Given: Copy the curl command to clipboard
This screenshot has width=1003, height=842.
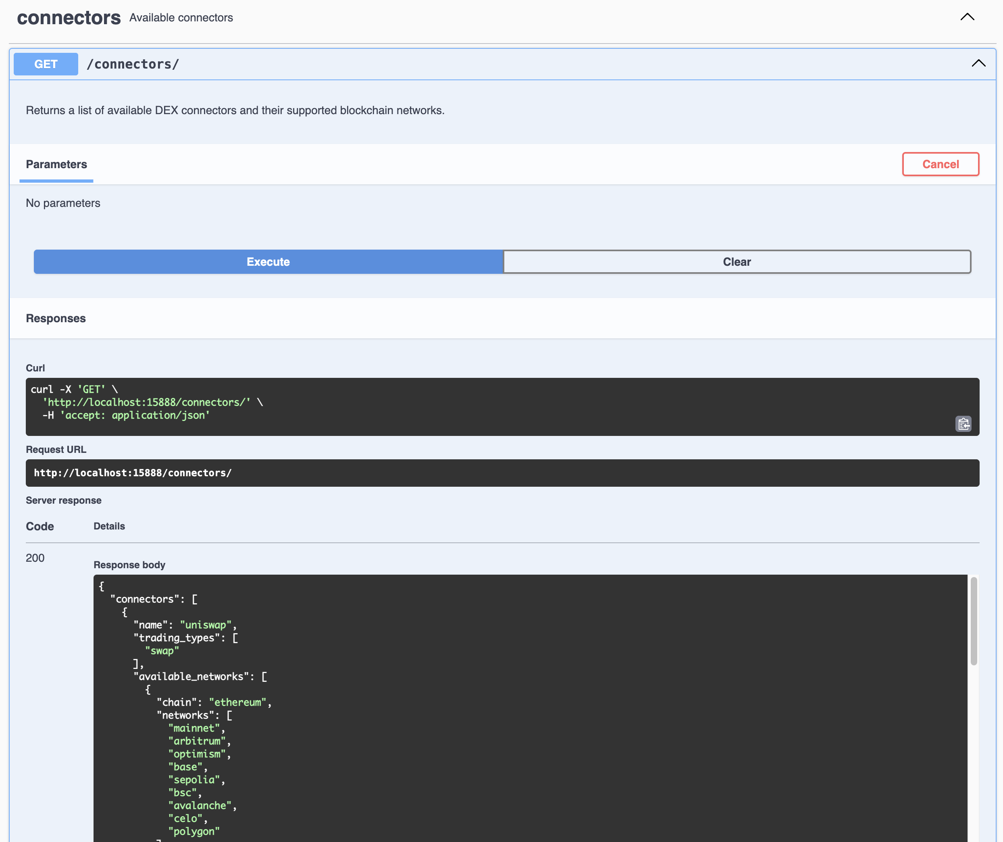Looking at the screenshot, I should [963, 424].
